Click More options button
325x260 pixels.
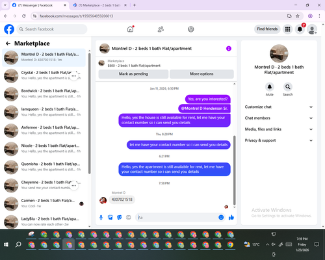[201, 74]
